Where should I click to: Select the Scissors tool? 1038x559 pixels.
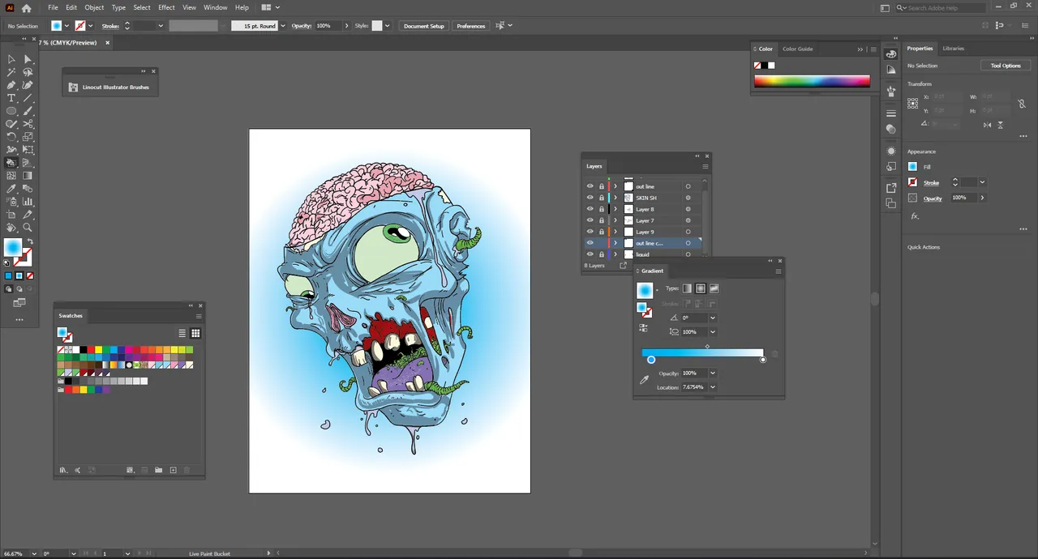pyautogui.click(x=28, y=124)
